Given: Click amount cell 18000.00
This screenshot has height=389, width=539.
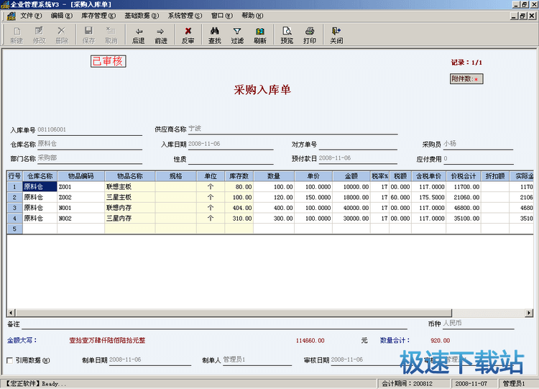Looking at the screenshot, I should pos(351,198).
